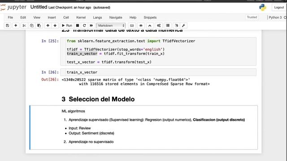Insert a cell below with plus icon
Screen dimensions: 287x161
(16, 25)
